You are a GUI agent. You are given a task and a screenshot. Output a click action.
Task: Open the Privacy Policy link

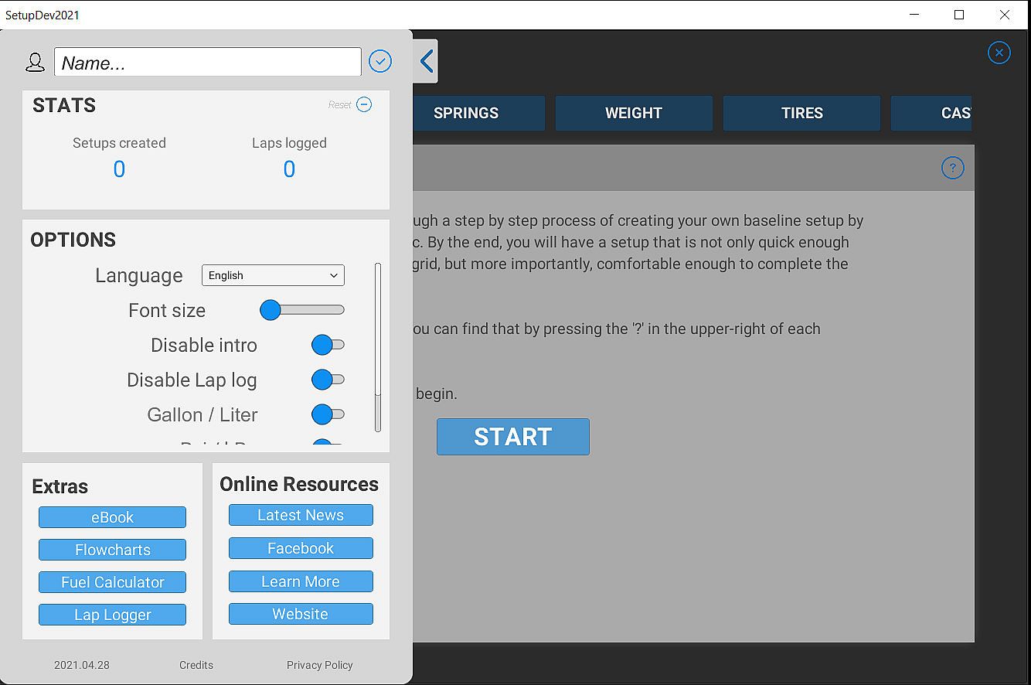(320, 665)
